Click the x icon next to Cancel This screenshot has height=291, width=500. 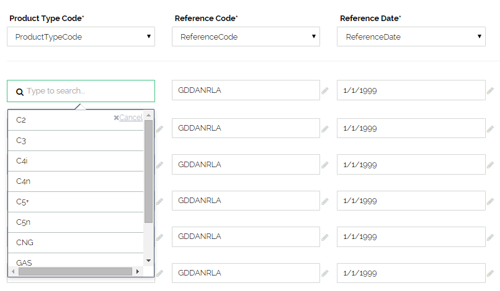116,118
